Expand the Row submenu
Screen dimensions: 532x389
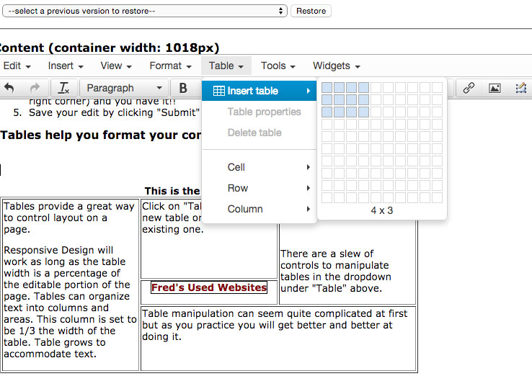[260, 188]
